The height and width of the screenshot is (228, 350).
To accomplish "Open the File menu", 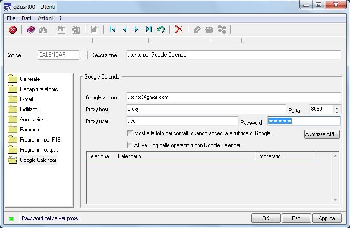I will pos(11,18).
